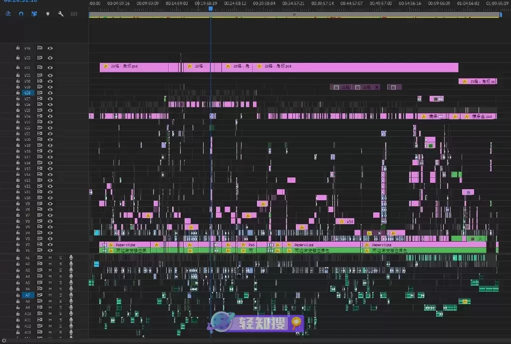
Task: Mute audio track A1
Action: [50, 258]
